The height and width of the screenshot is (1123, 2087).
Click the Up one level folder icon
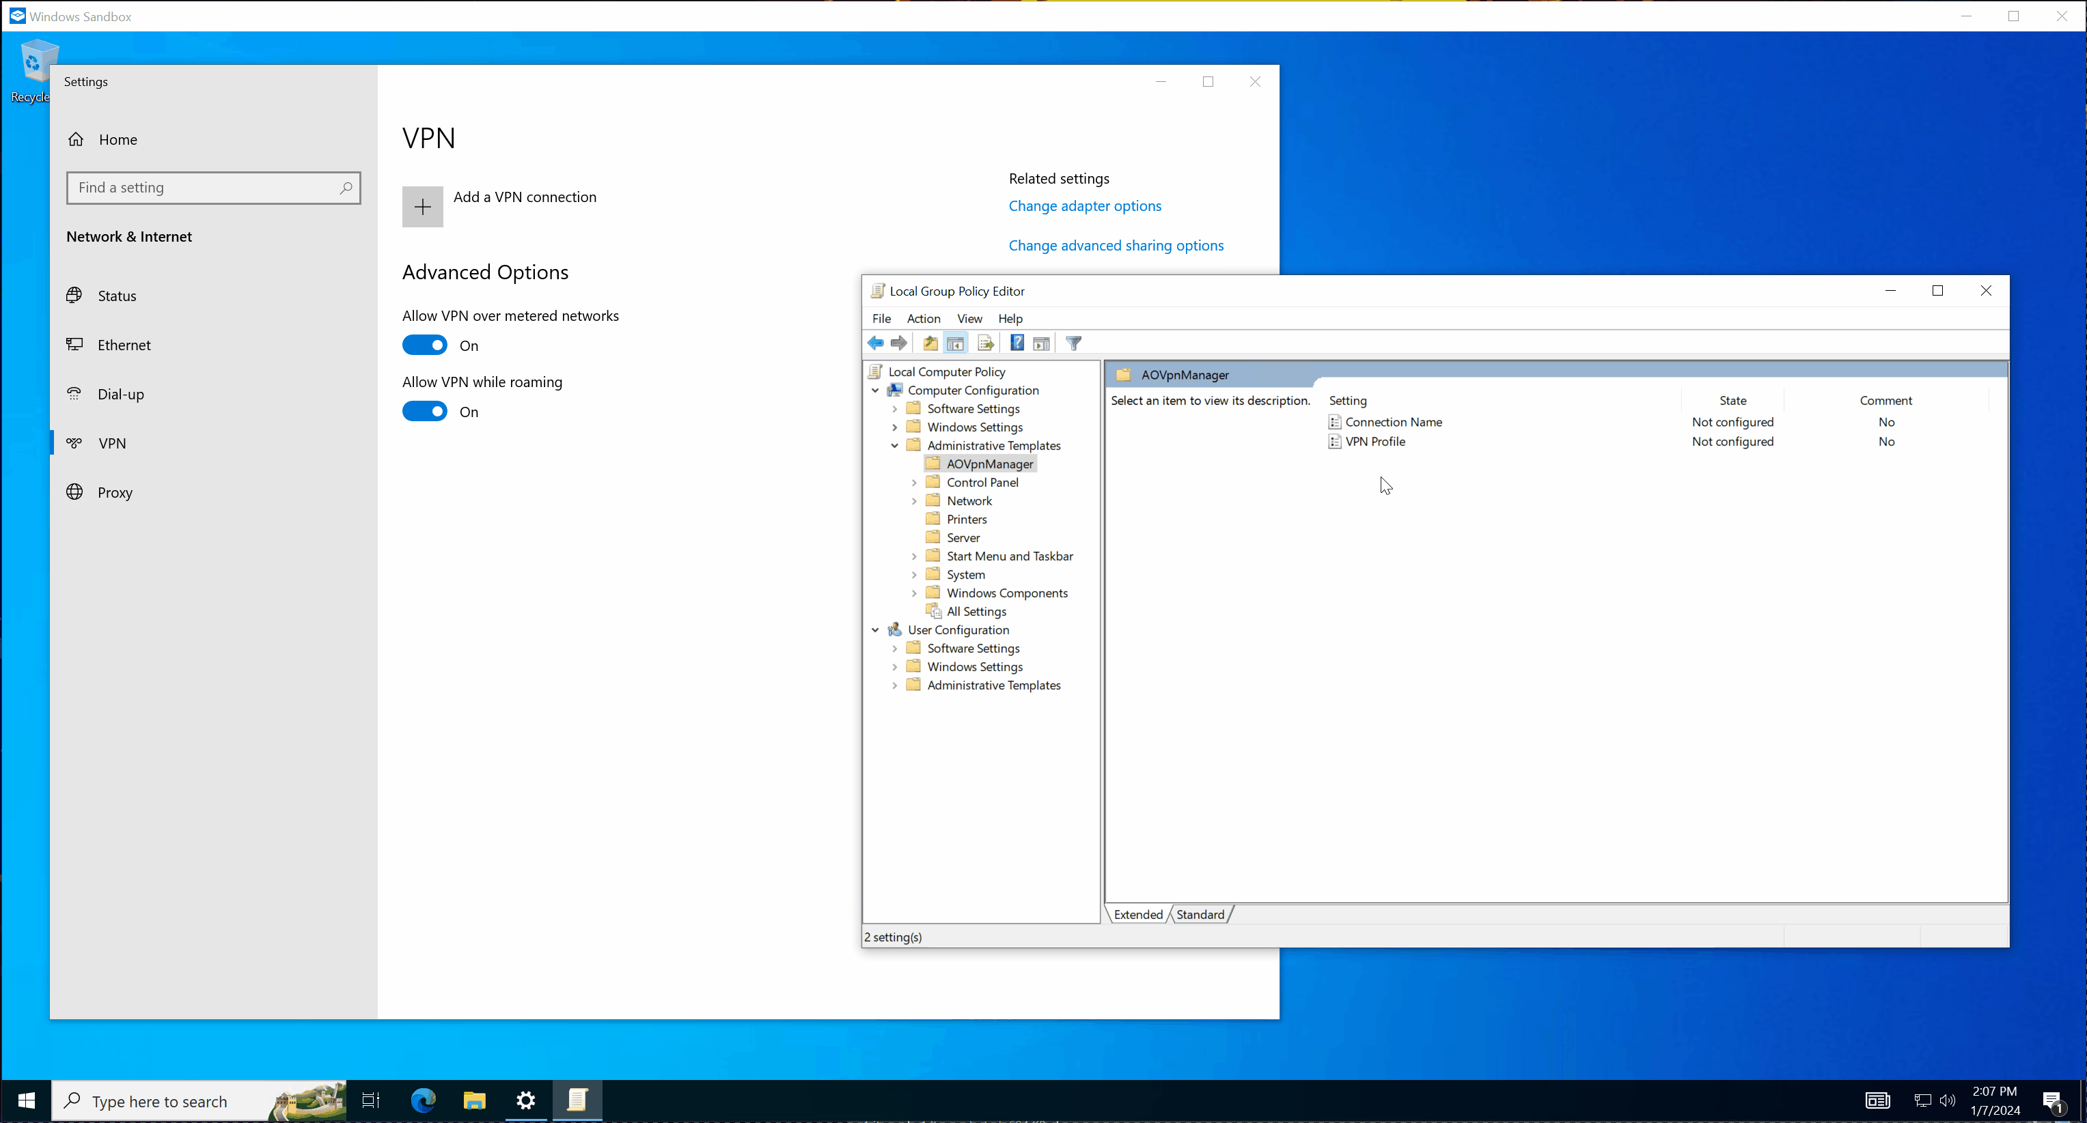tap(930, 343)
